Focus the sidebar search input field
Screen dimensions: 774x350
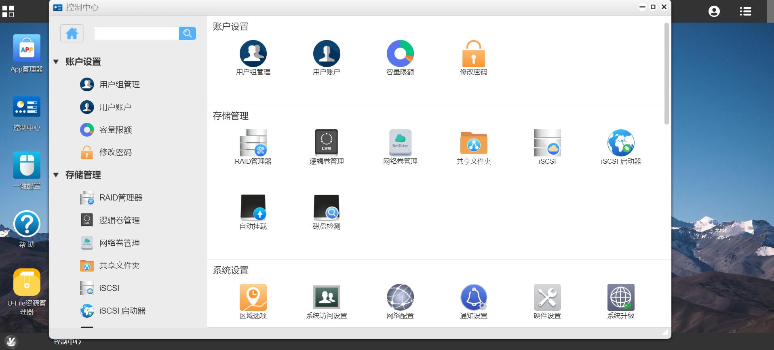tap(137, 33)
